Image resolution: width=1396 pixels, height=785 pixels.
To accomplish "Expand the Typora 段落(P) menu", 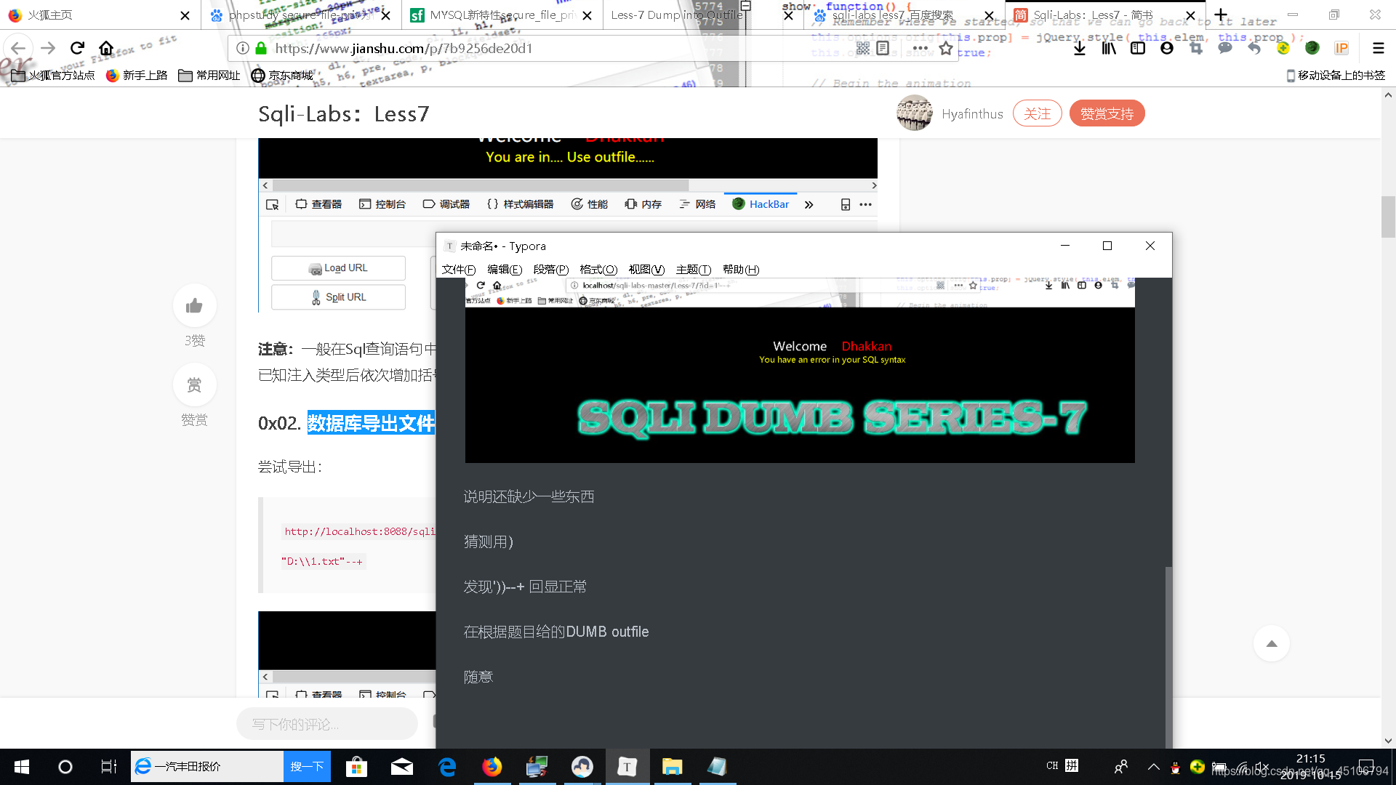I will pos(550,270).
